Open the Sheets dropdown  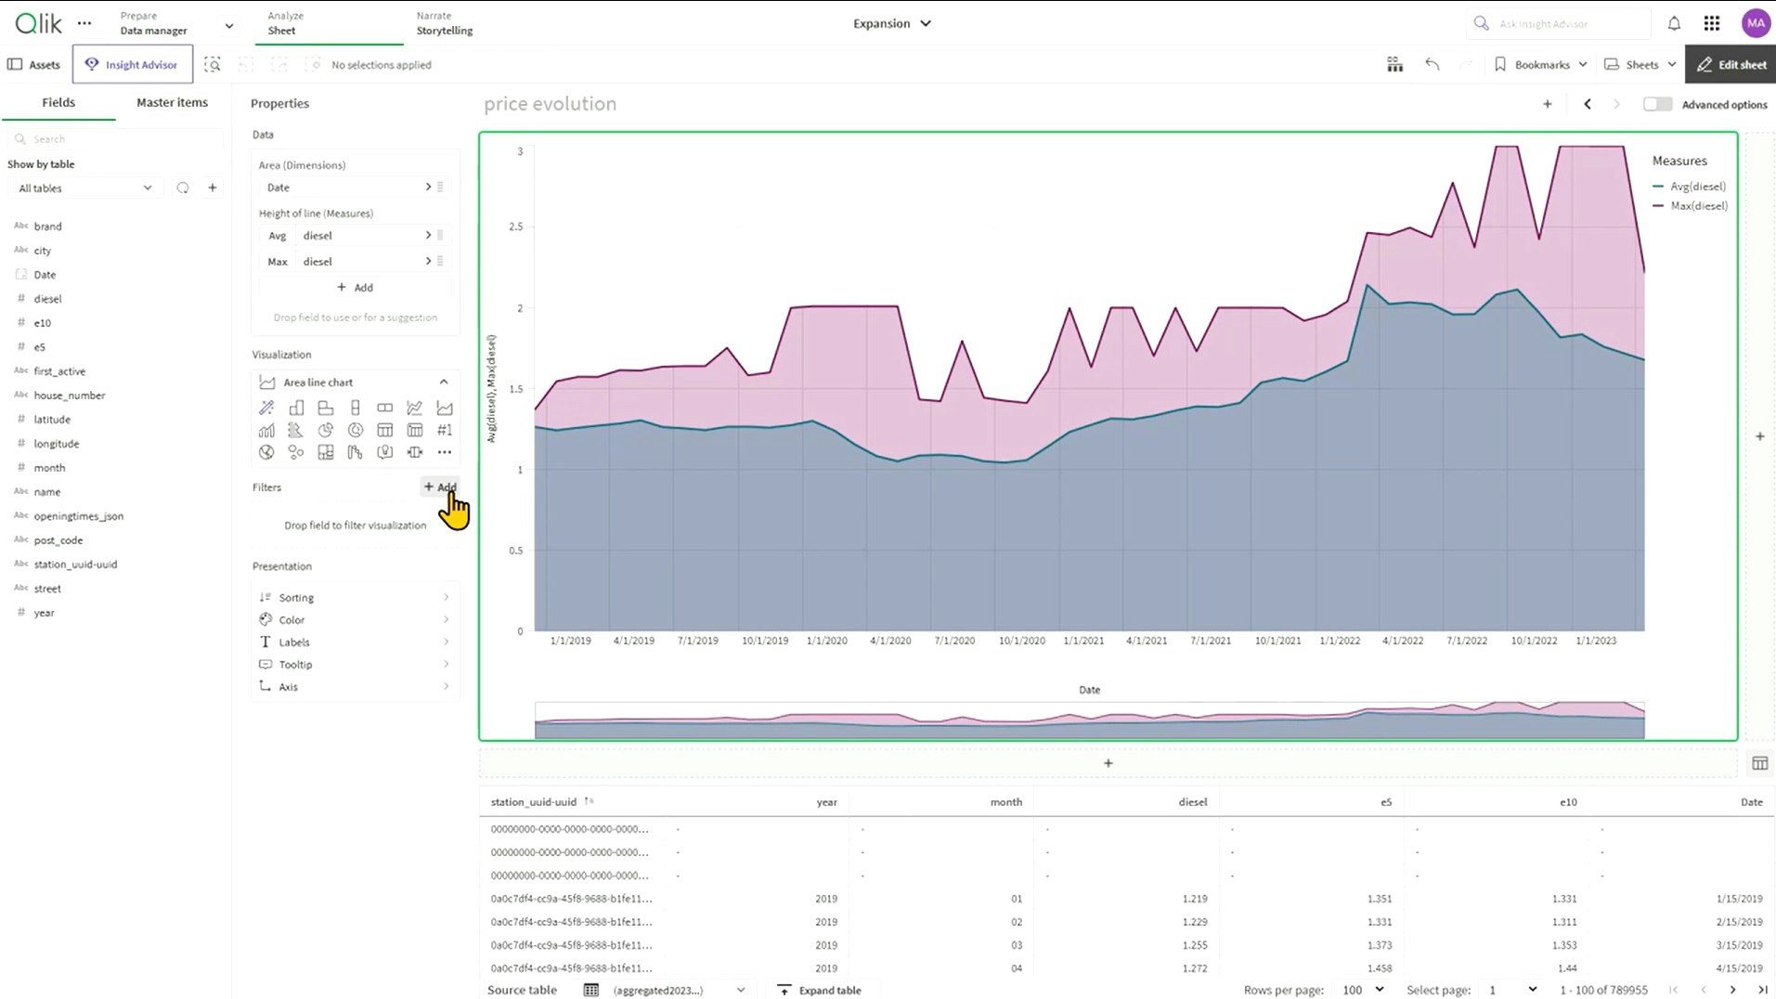(1640, 64)
